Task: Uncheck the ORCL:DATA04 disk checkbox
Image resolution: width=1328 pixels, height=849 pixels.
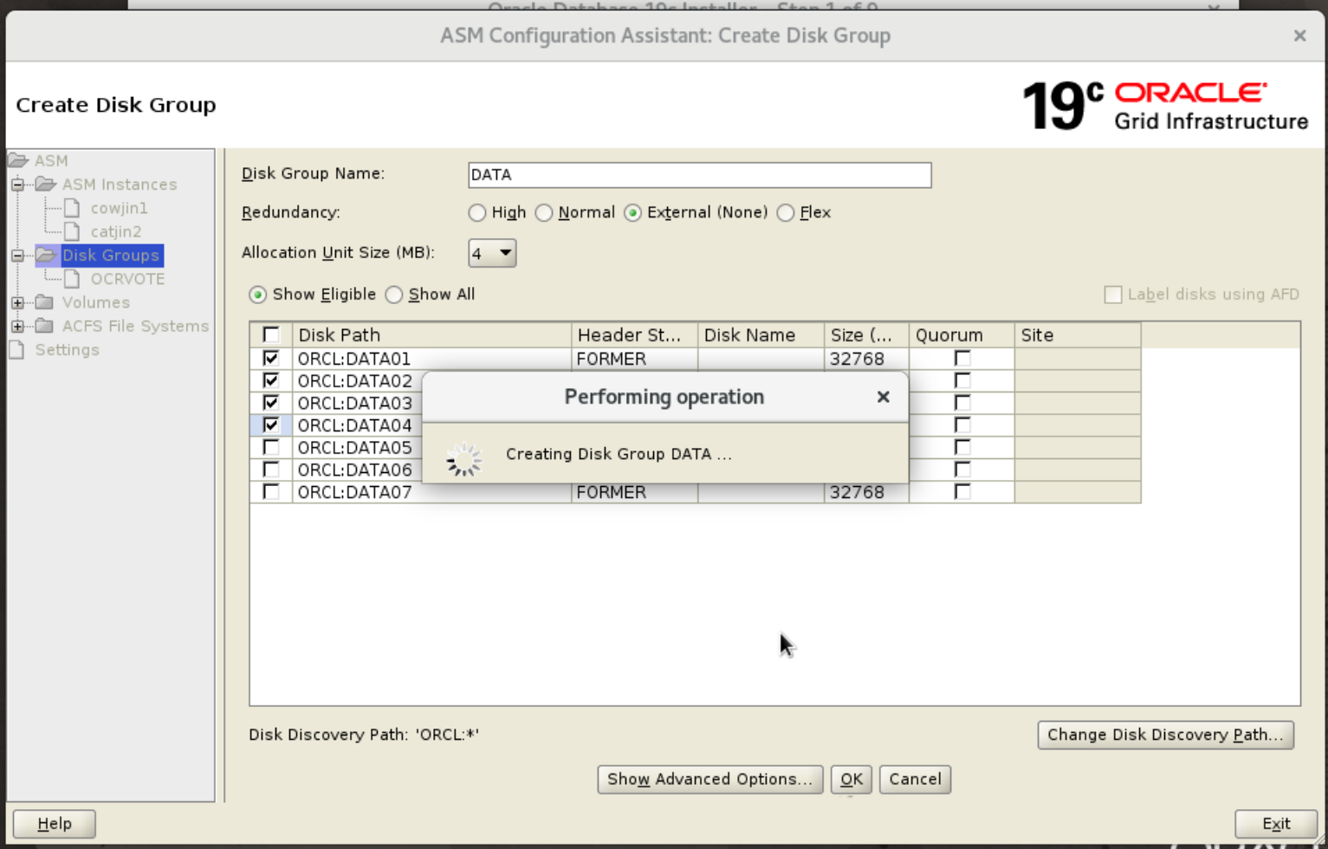Action: 271,424
